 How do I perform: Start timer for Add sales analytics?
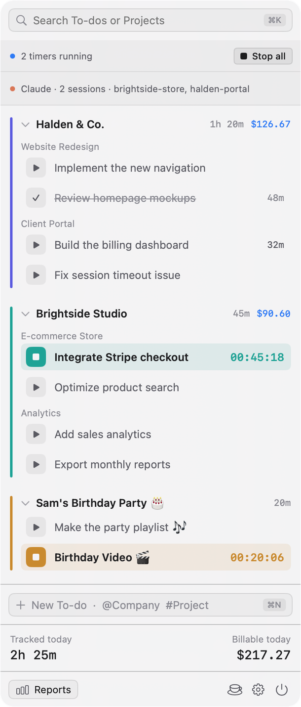(x=36, y=434)
